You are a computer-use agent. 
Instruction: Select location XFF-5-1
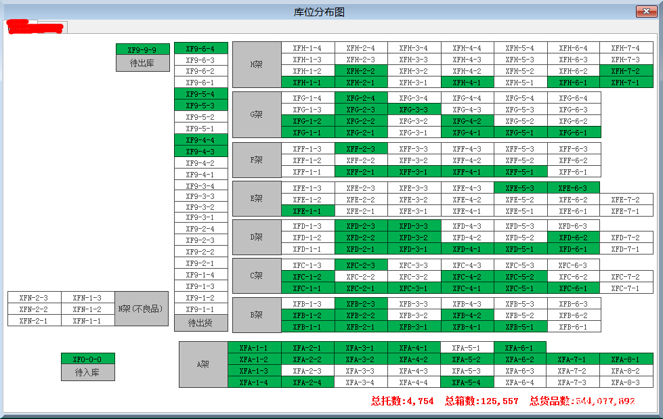521,172
